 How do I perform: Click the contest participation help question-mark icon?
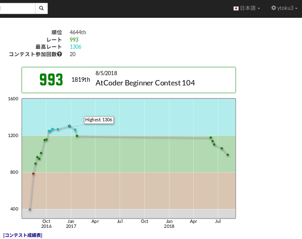coord(59,54)
